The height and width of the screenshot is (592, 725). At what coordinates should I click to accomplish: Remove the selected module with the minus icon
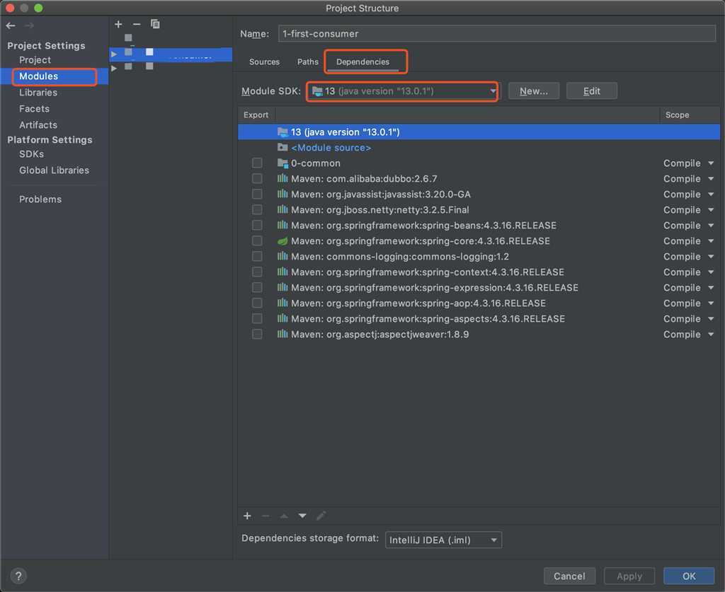coord(137,24)
